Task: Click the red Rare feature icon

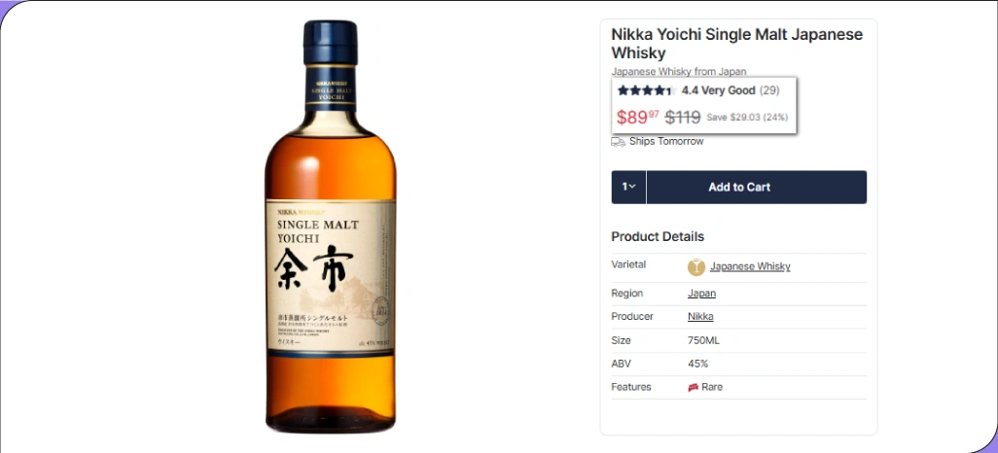Action: (694, 387)
